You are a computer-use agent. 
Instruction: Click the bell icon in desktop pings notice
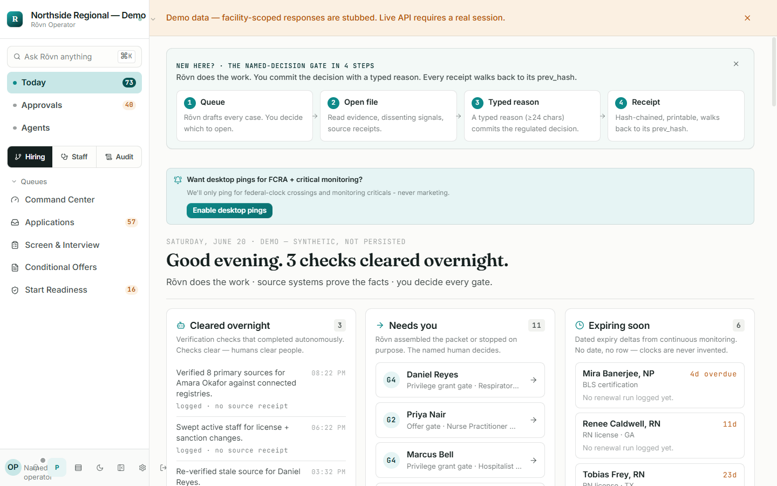pyautogui.click(x=178, y=180)
